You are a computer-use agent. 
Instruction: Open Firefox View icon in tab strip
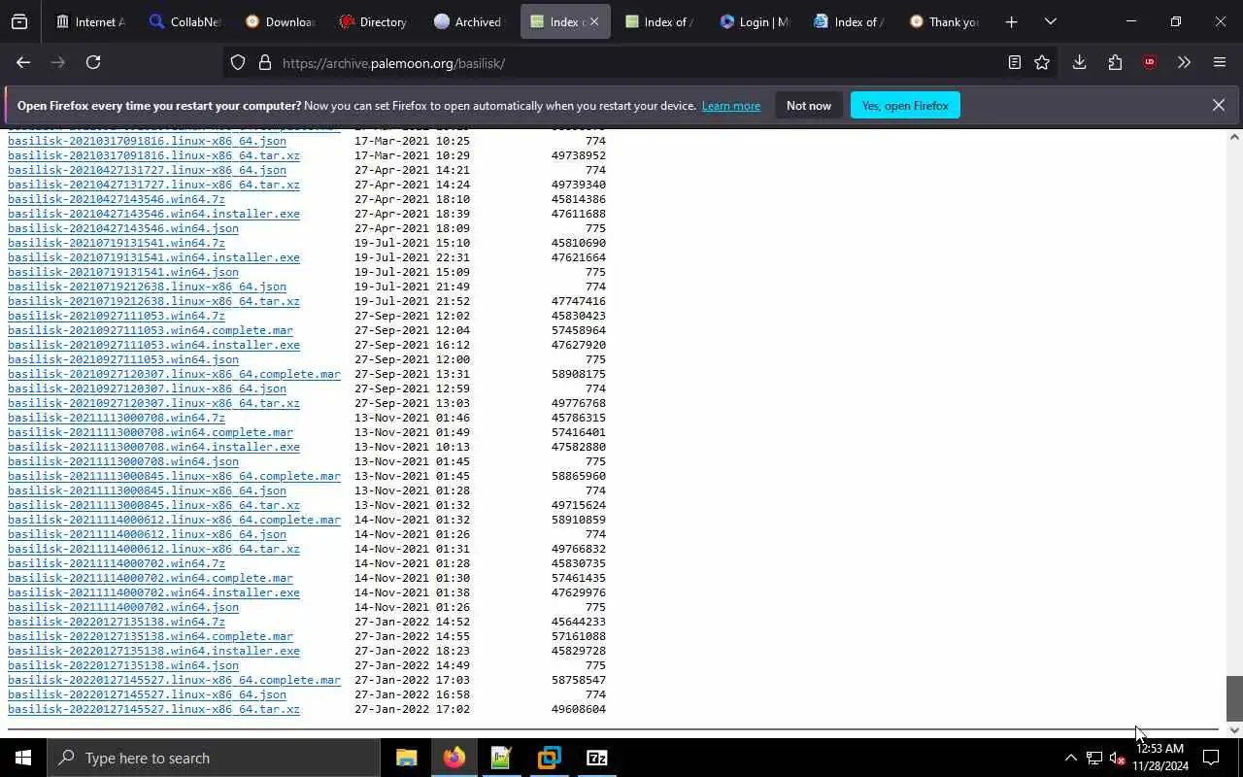point(19,21)
